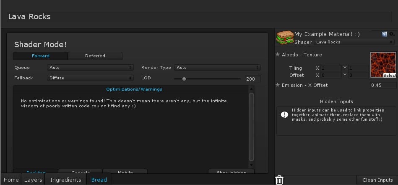
Task: Click the sandwich material preview icon
Action: pyautogui.click(x=285, y=38)
